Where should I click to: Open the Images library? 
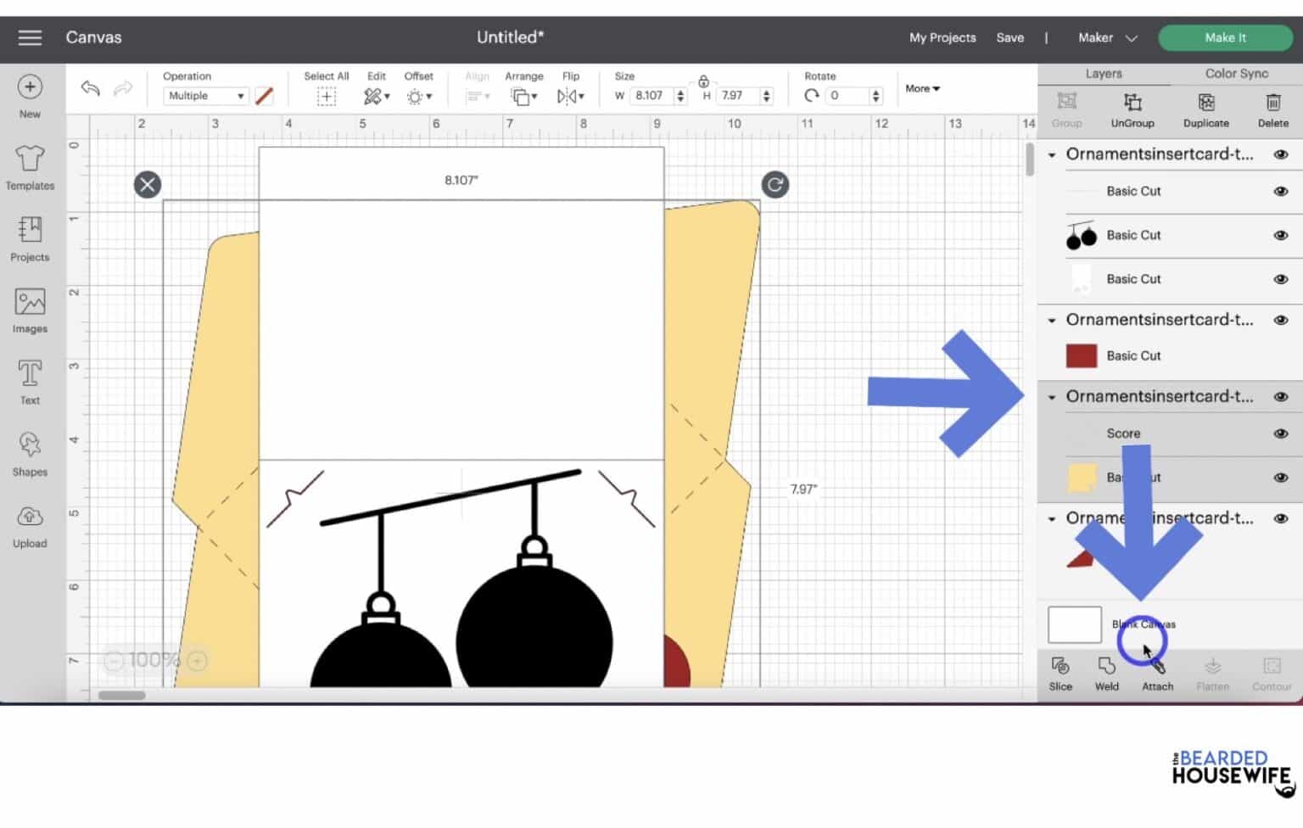point(30,310)
